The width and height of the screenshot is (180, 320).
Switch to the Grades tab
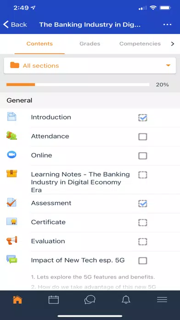[90, 44]
